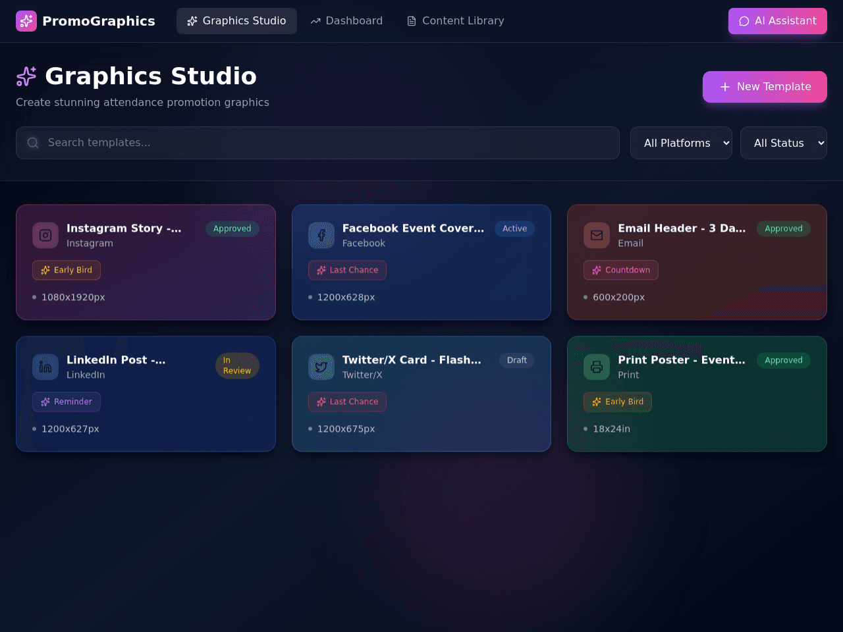Screen dimensions: 843x632
Task: Open the Content Library tab
Action: 456,21
